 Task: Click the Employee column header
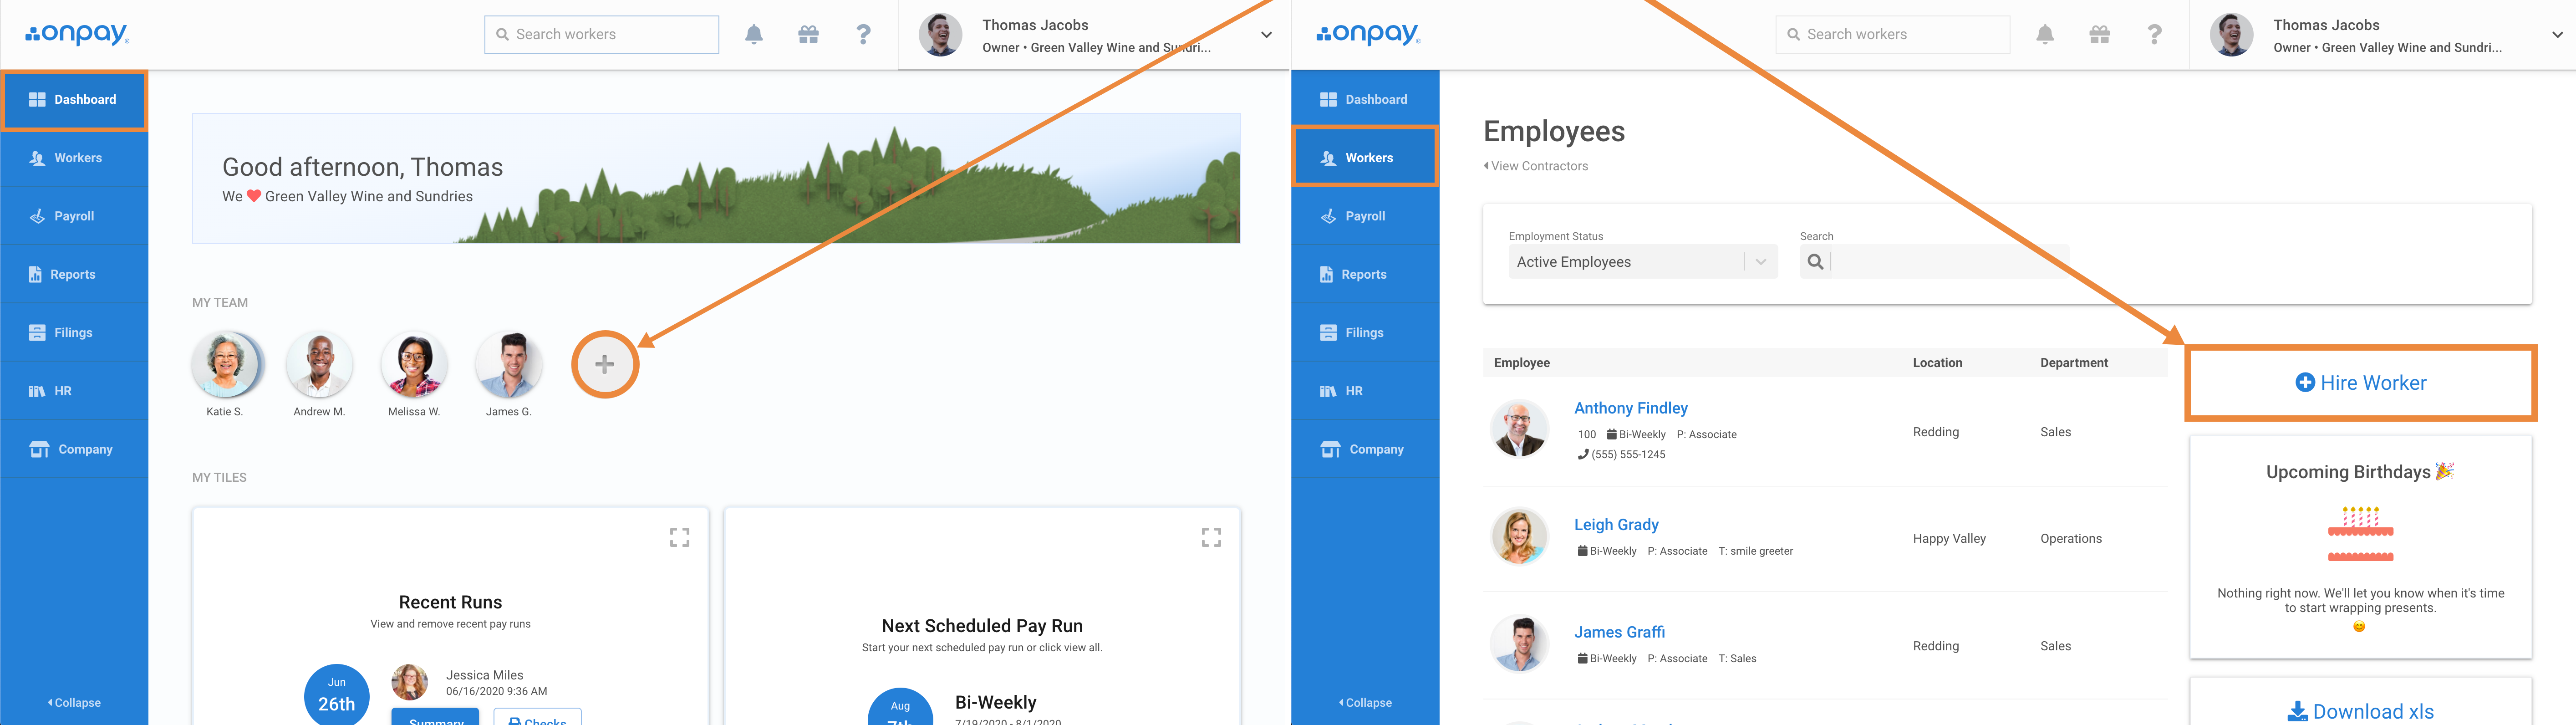click(1521, 363)
